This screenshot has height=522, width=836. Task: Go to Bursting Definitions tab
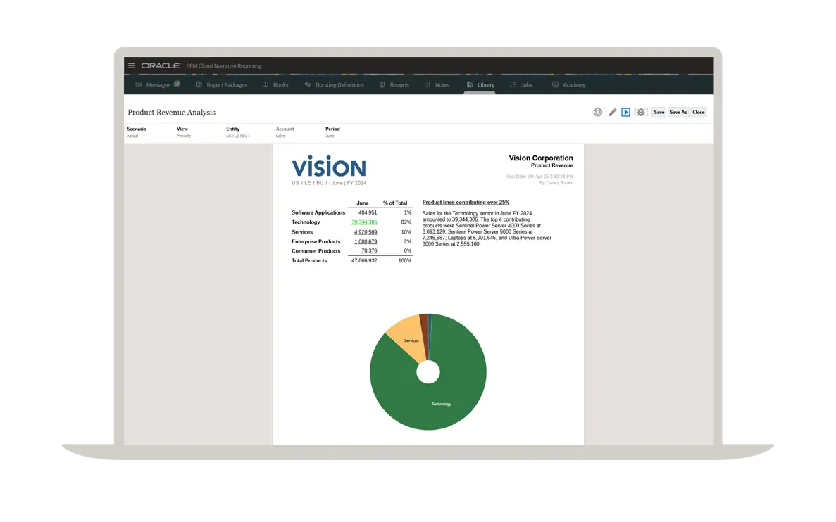pos(335,85)
